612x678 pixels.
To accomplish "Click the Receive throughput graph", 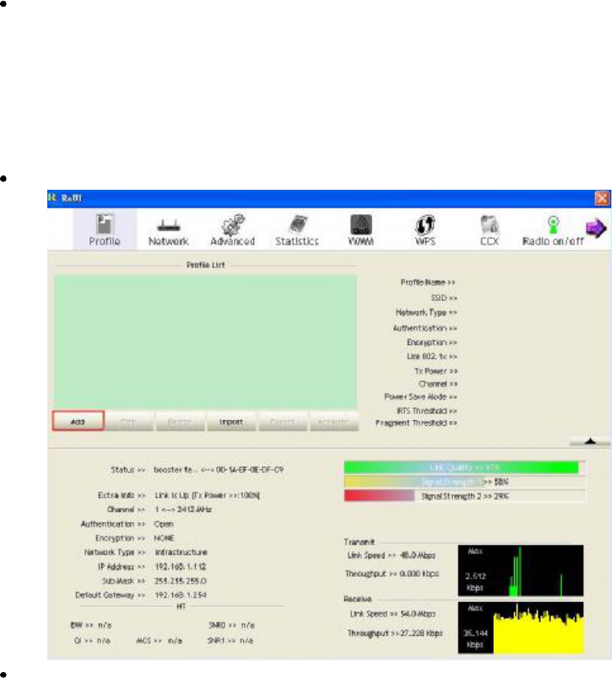I will click(521, 627).
